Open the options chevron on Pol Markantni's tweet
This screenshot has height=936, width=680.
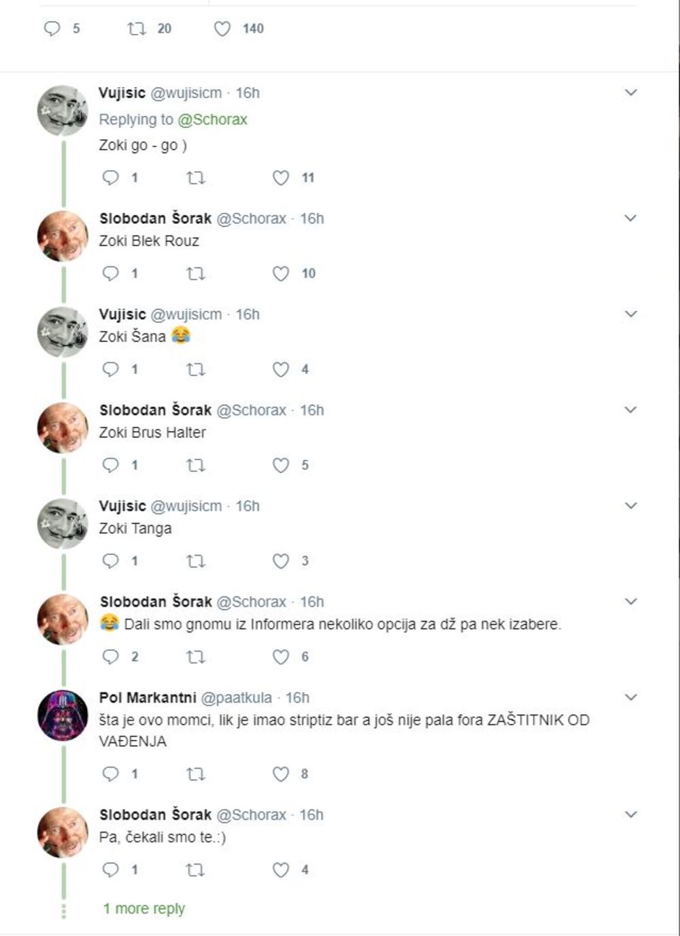[631, 697]
